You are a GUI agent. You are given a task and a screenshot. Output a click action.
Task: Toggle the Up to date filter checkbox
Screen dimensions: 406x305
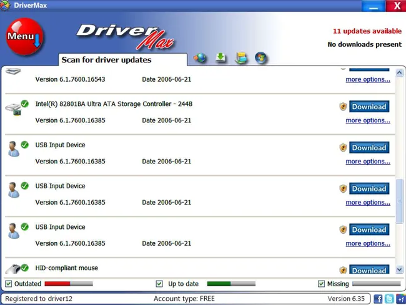159,284
